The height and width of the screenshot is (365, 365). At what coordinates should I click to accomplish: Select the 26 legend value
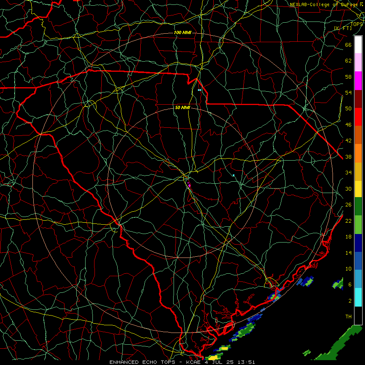348,205
